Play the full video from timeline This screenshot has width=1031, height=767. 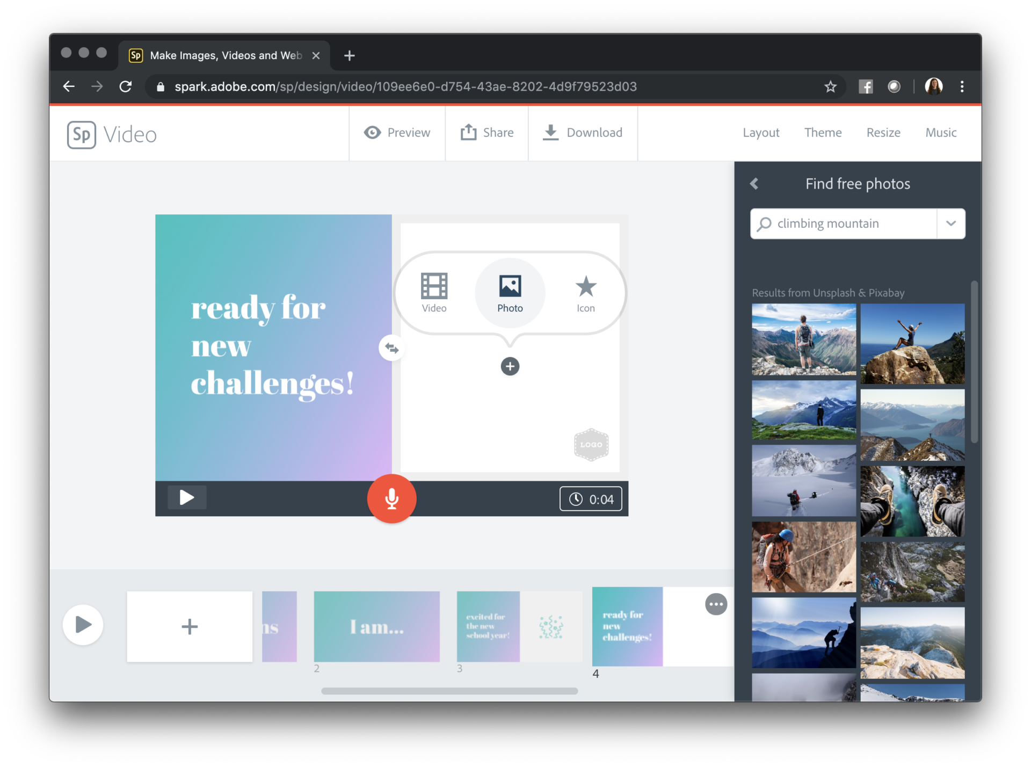coord(83,625)
